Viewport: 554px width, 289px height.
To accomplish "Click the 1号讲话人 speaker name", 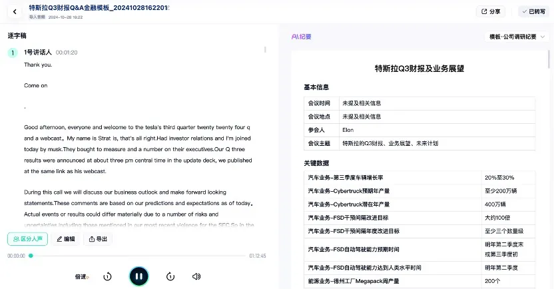I will 38,53.
